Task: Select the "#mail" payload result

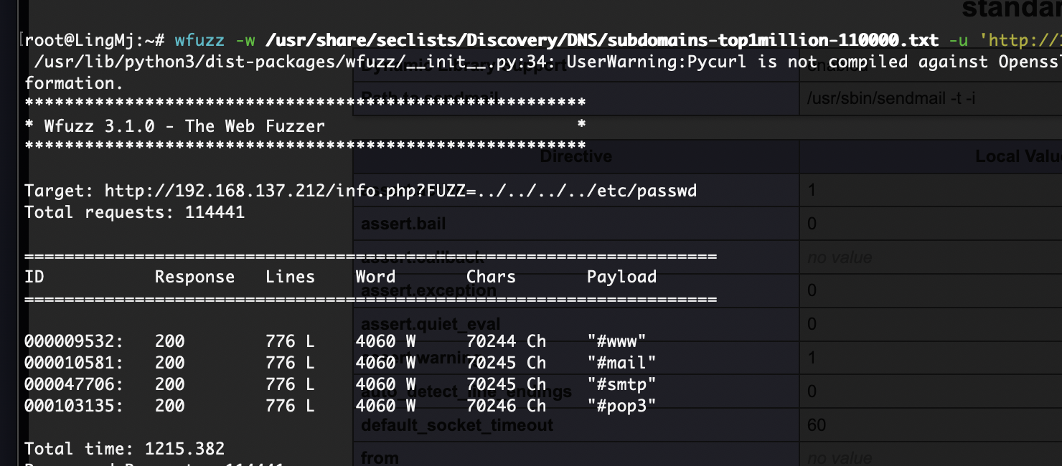Action: pyautogui.click(x=621, y=363)
